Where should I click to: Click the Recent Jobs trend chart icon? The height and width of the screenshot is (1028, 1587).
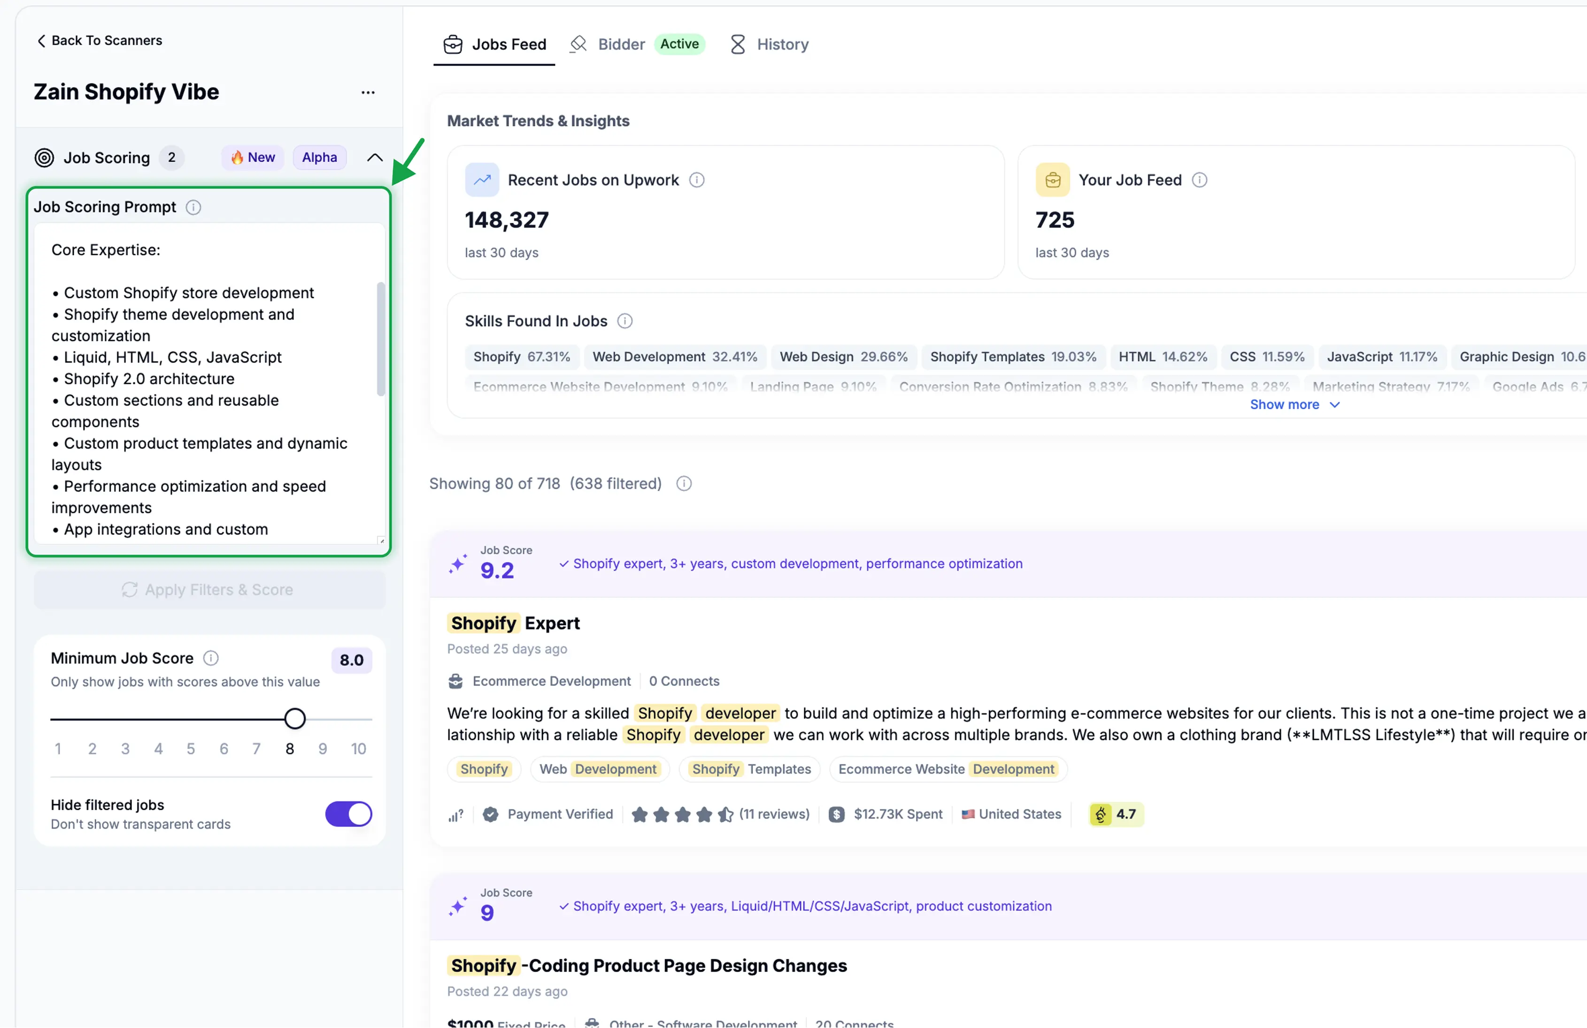[482, 180]
